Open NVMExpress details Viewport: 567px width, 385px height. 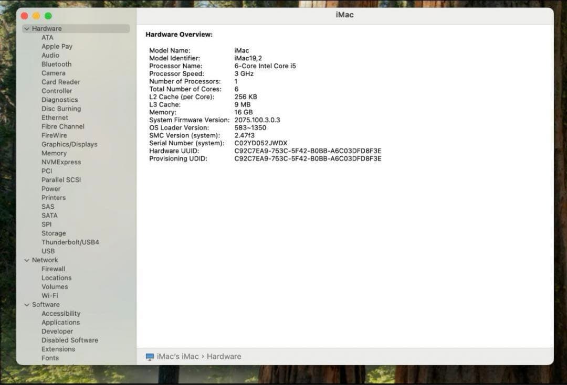point(60,162)
